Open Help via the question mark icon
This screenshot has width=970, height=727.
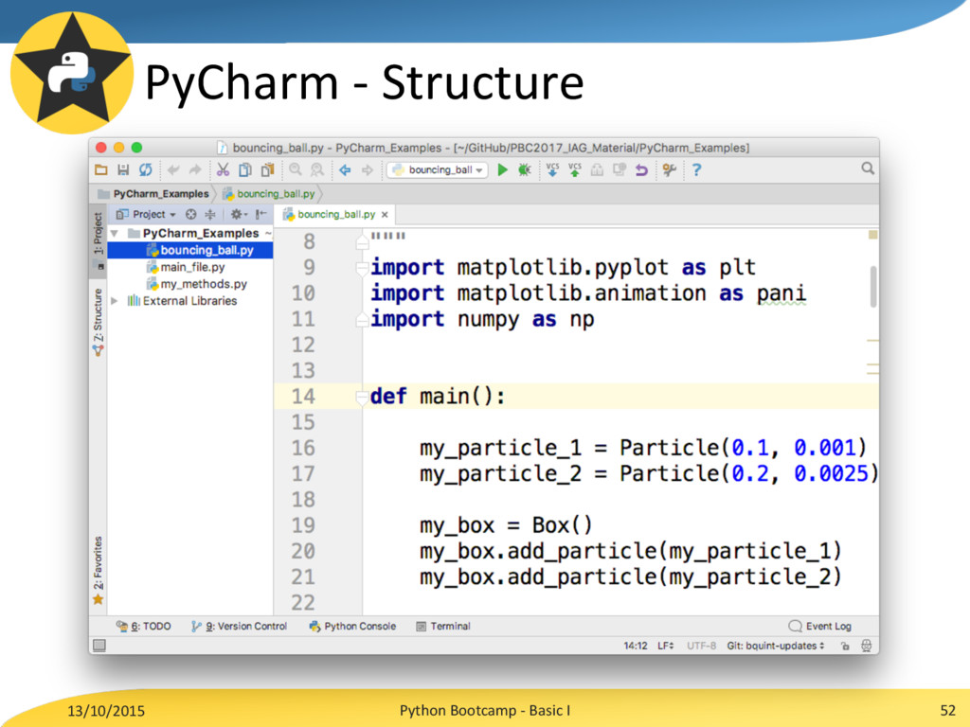pyautogui.click(x=696, y=169)
